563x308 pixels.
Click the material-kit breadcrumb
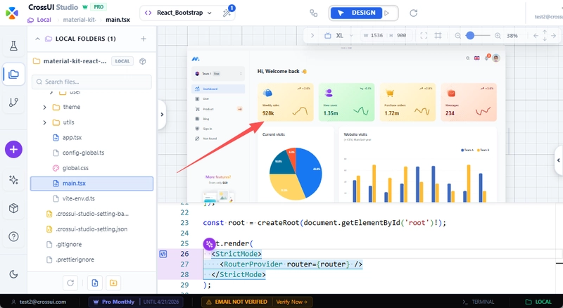tap(80, 20)
